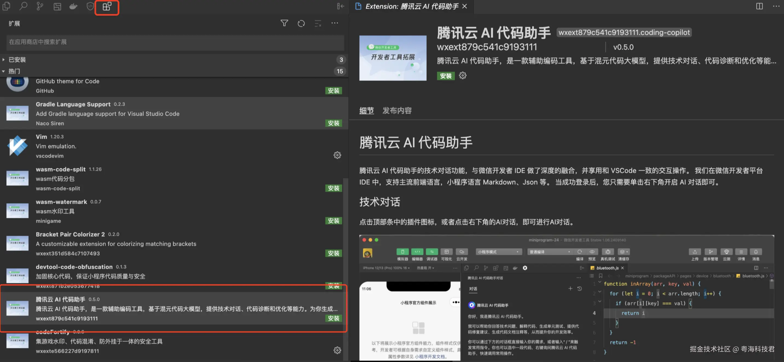The width and height of the screenshot is (784, 362).
Task: Open extensions panel more actions menu
Action: point(335,23)
